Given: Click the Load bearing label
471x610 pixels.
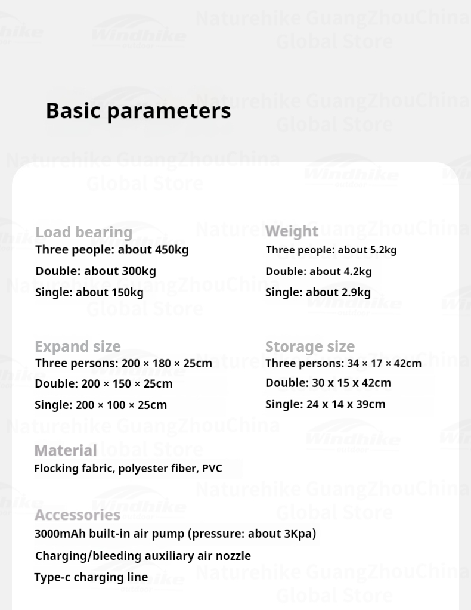Looking at the screenshot, I should 83,232.
